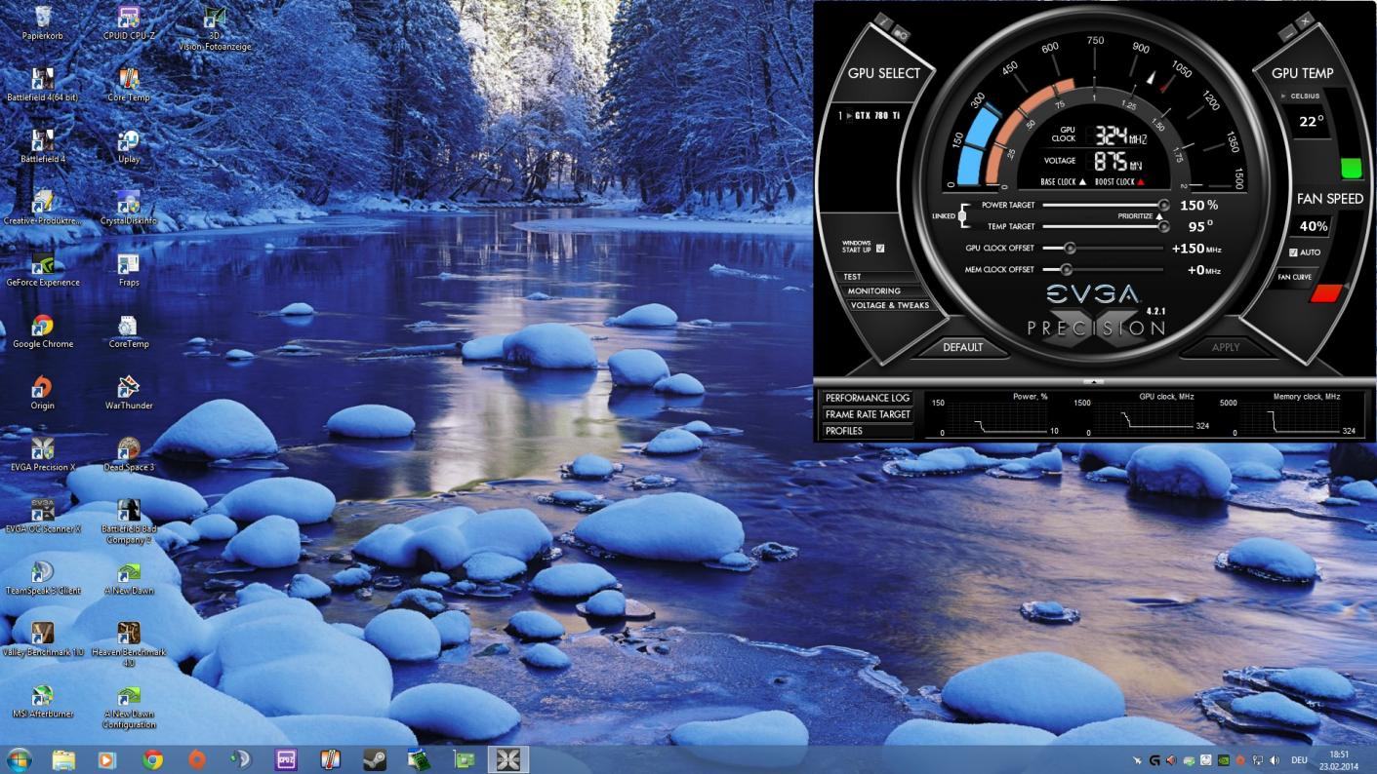Click the camera screenshot icon in EVGA Precision
1377x774 pixels.
900,33
